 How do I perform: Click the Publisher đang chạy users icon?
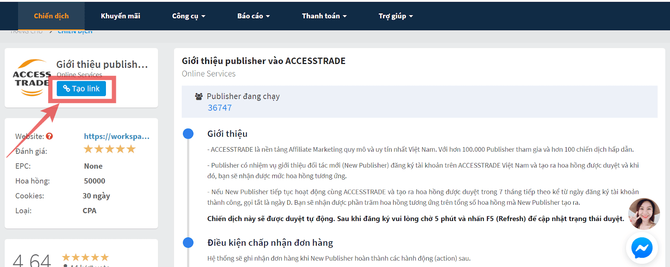199,97
